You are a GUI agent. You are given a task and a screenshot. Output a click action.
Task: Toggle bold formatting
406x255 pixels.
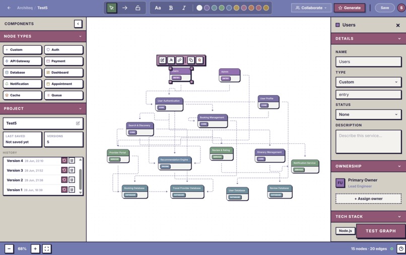[x=171, y=8]
